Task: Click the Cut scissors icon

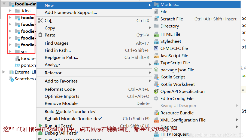Action: 40,20
